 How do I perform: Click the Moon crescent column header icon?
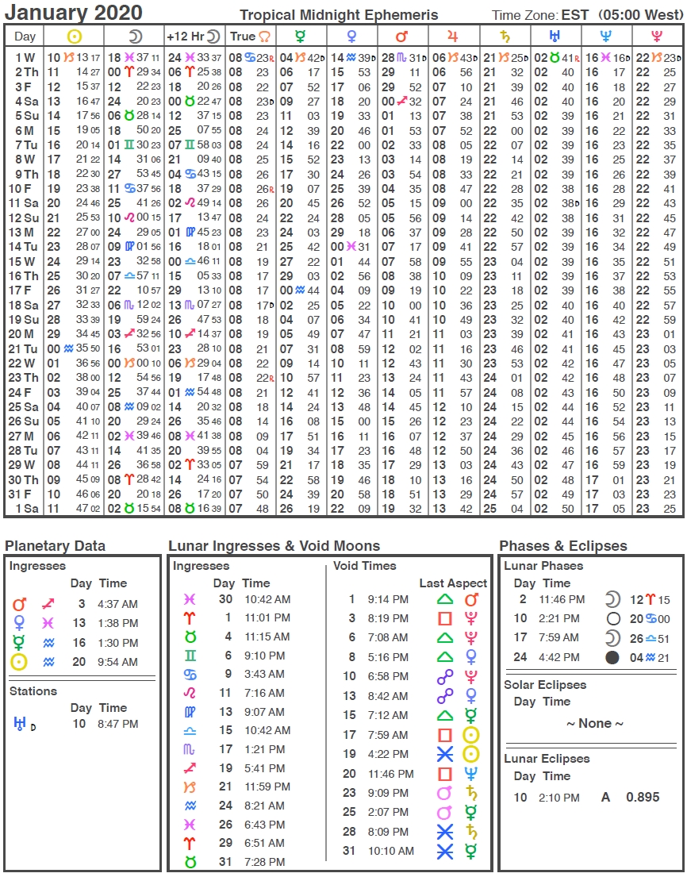[x=135, y=37]
